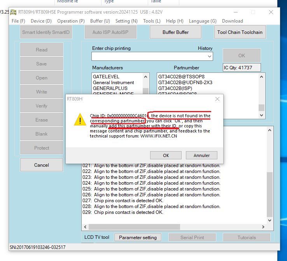Click Annuler in the warning dialog
The width and height of the screenshot is (287, 261).
pos(201,155)
